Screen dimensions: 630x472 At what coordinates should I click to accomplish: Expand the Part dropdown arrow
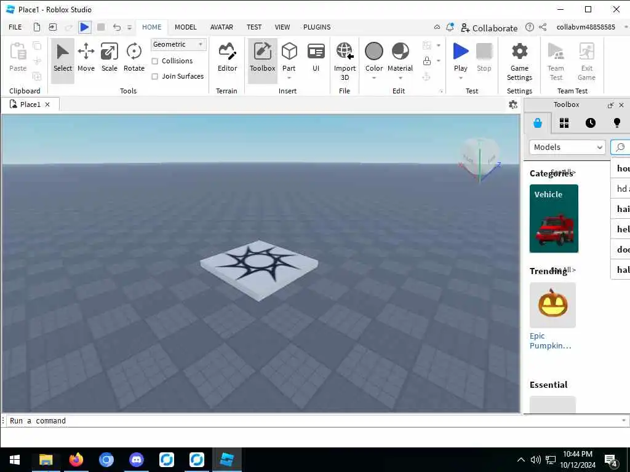coord(289,78)
